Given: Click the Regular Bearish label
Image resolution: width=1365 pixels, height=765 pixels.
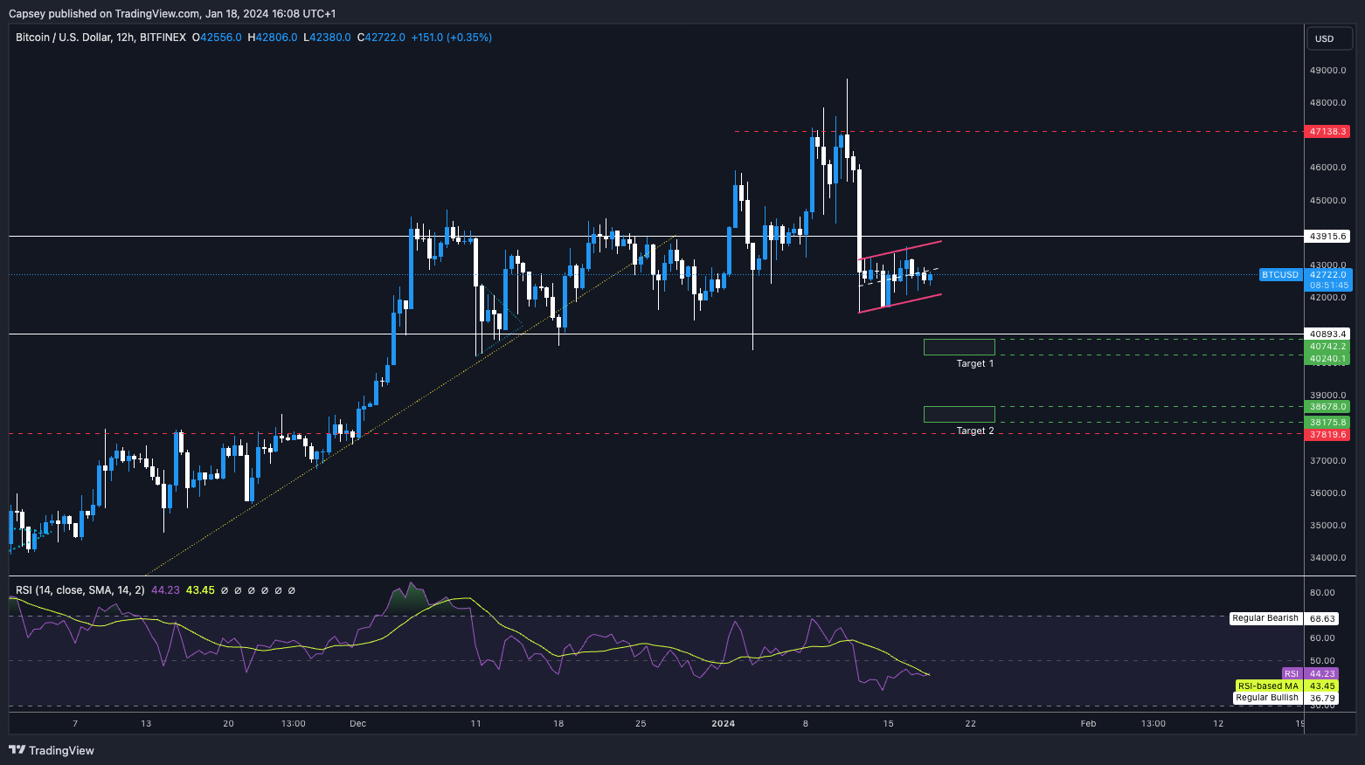Looking at the screenshot, I should [1265, 618].
